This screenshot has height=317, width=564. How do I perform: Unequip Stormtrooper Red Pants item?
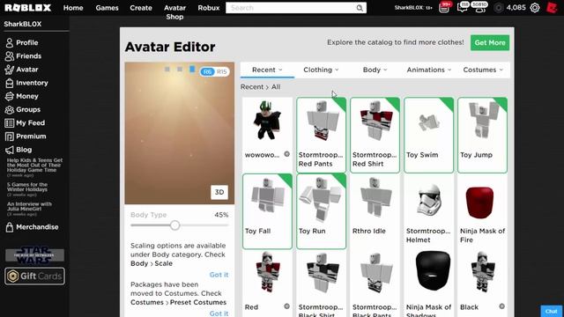(x=321, y=135)
